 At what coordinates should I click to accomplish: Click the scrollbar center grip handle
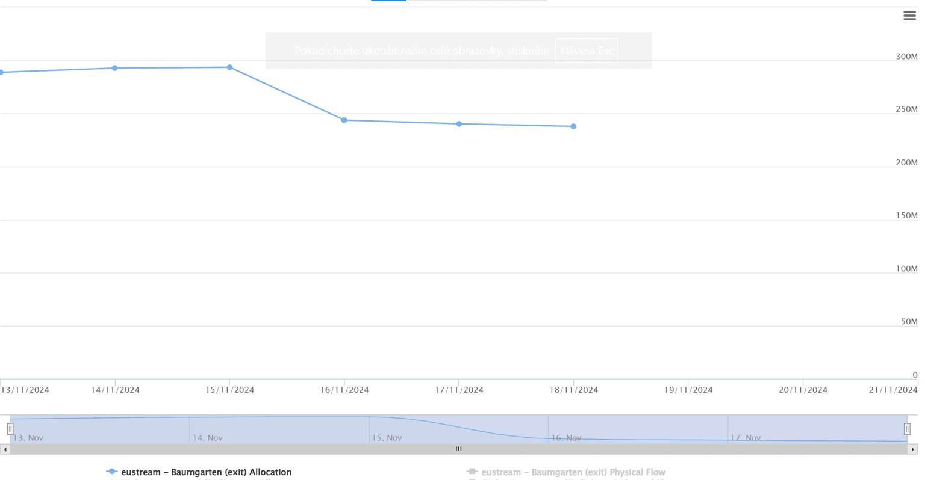pos(459,449)
